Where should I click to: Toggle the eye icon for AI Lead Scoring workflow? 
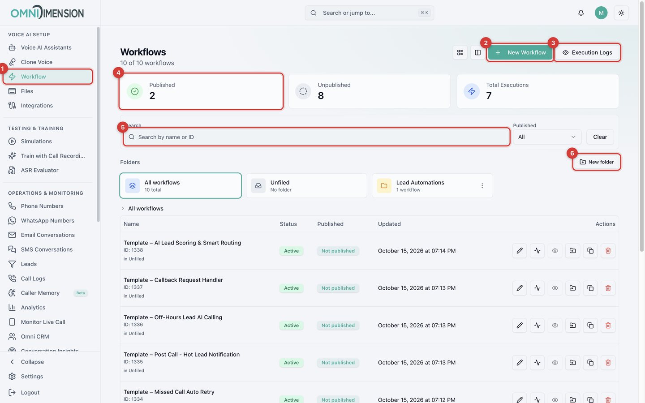pyautogui.click(x=555, y=251)
